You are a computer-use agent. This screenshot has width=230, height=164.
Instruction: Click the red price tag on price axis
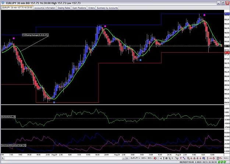click(x=227, y=52)
